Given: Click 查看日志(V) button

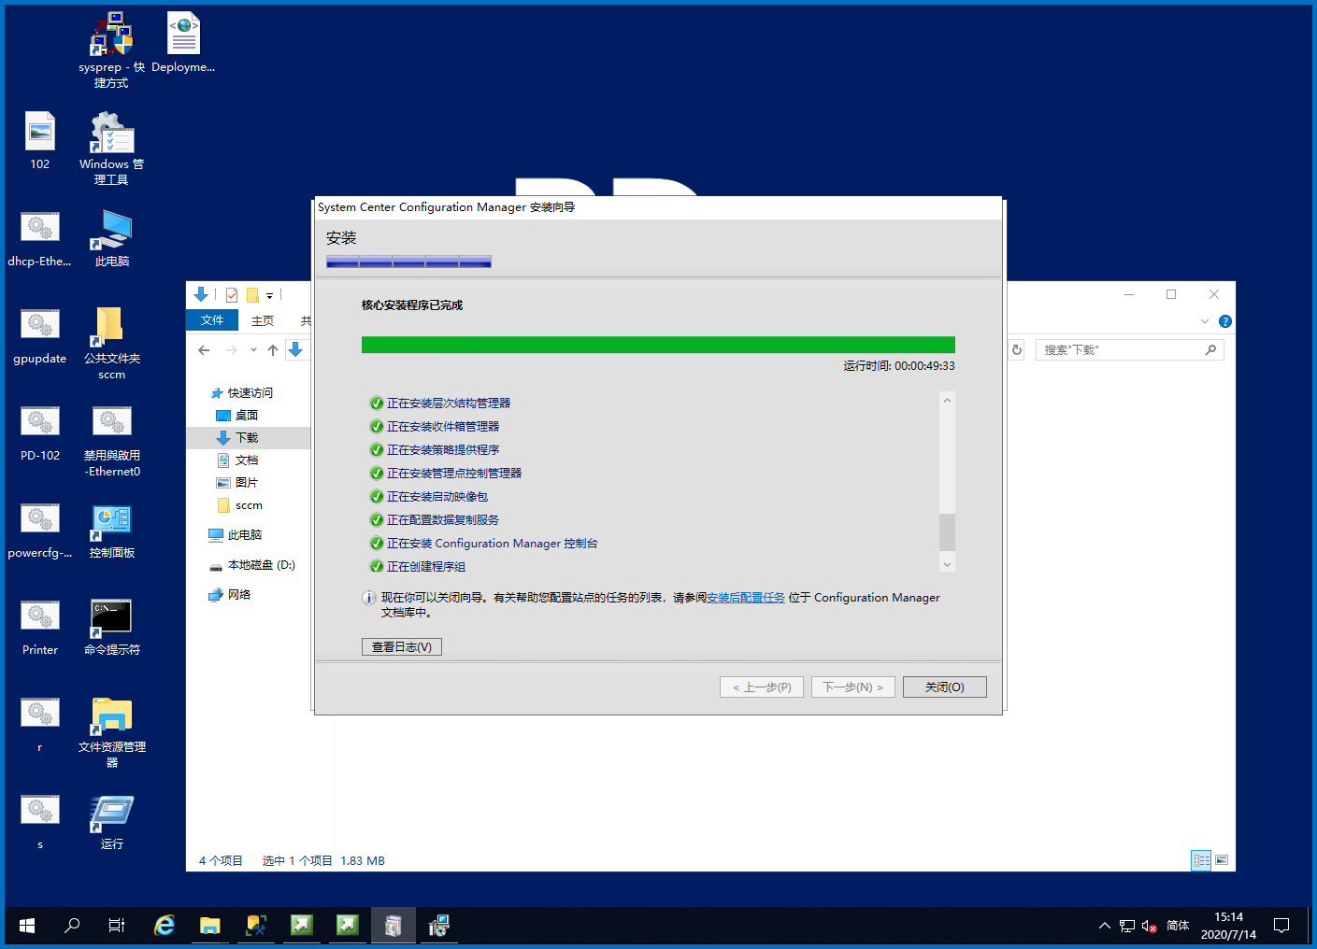Looking at the screenshot, I should (402, 646).
